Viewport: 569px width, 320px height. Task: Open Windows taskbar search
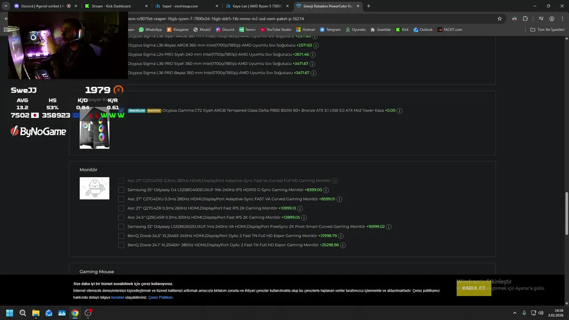23,313
